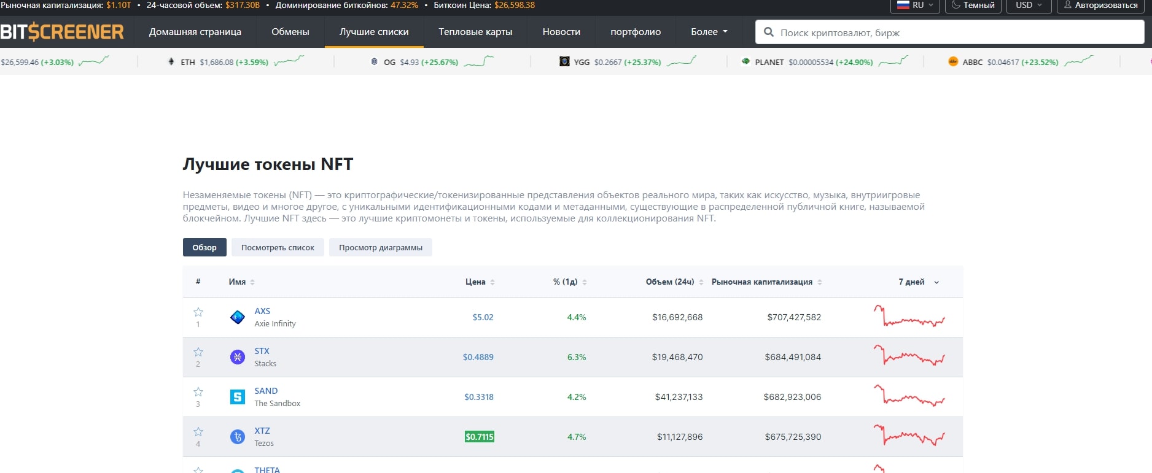Toggle dark theme with Темный button
This screenshot has width=1152, height=473.
pos(973,6)
